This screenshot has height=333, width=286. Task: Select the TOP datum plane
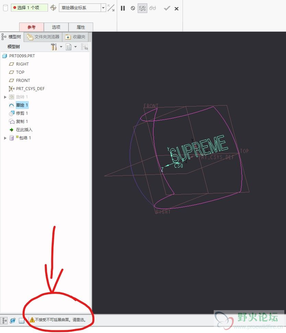click(x=20, y=72)
